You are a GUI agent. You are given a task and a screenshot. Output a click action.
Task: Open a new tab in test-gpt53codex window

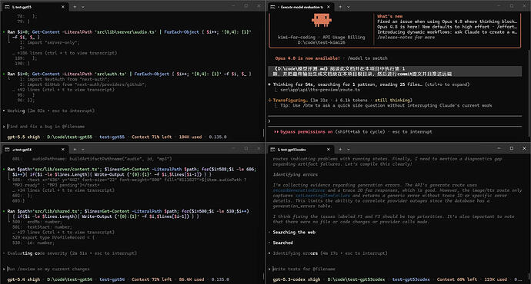tap(340, 149)
